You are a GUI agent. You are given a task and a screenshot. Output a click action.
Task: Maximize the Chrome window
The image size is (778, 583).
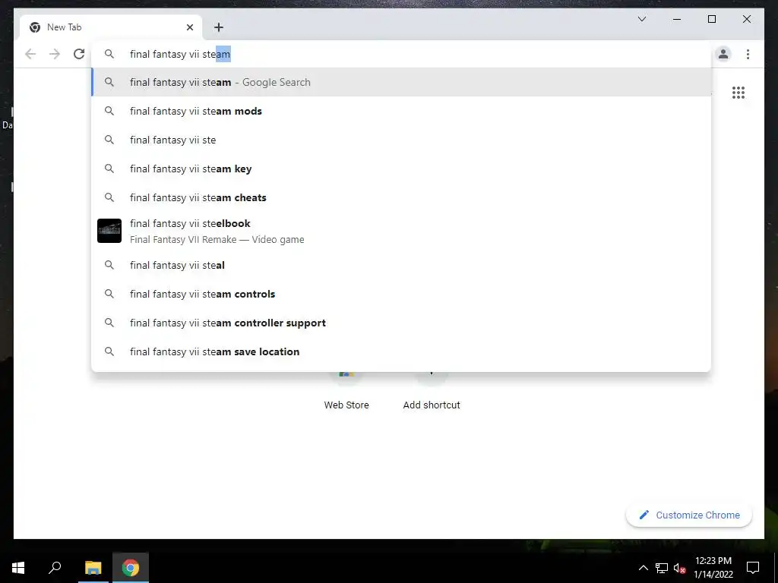[711, 19]
